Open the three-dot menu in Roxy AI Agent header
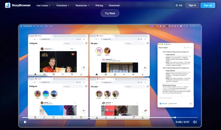Screen dimensions: 221x130 click(191, 48)
